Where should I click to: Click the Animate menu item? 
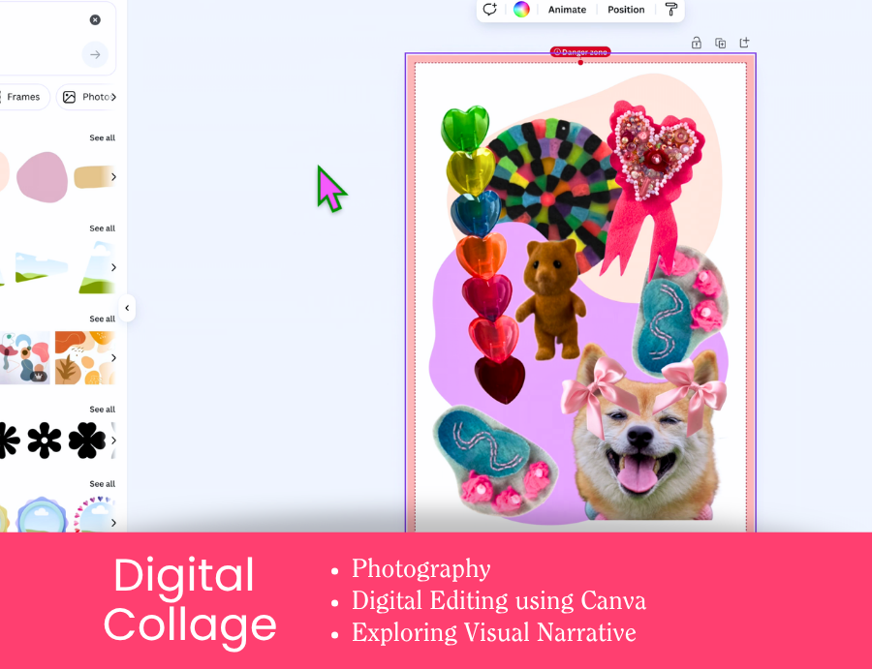coord(567,10)
